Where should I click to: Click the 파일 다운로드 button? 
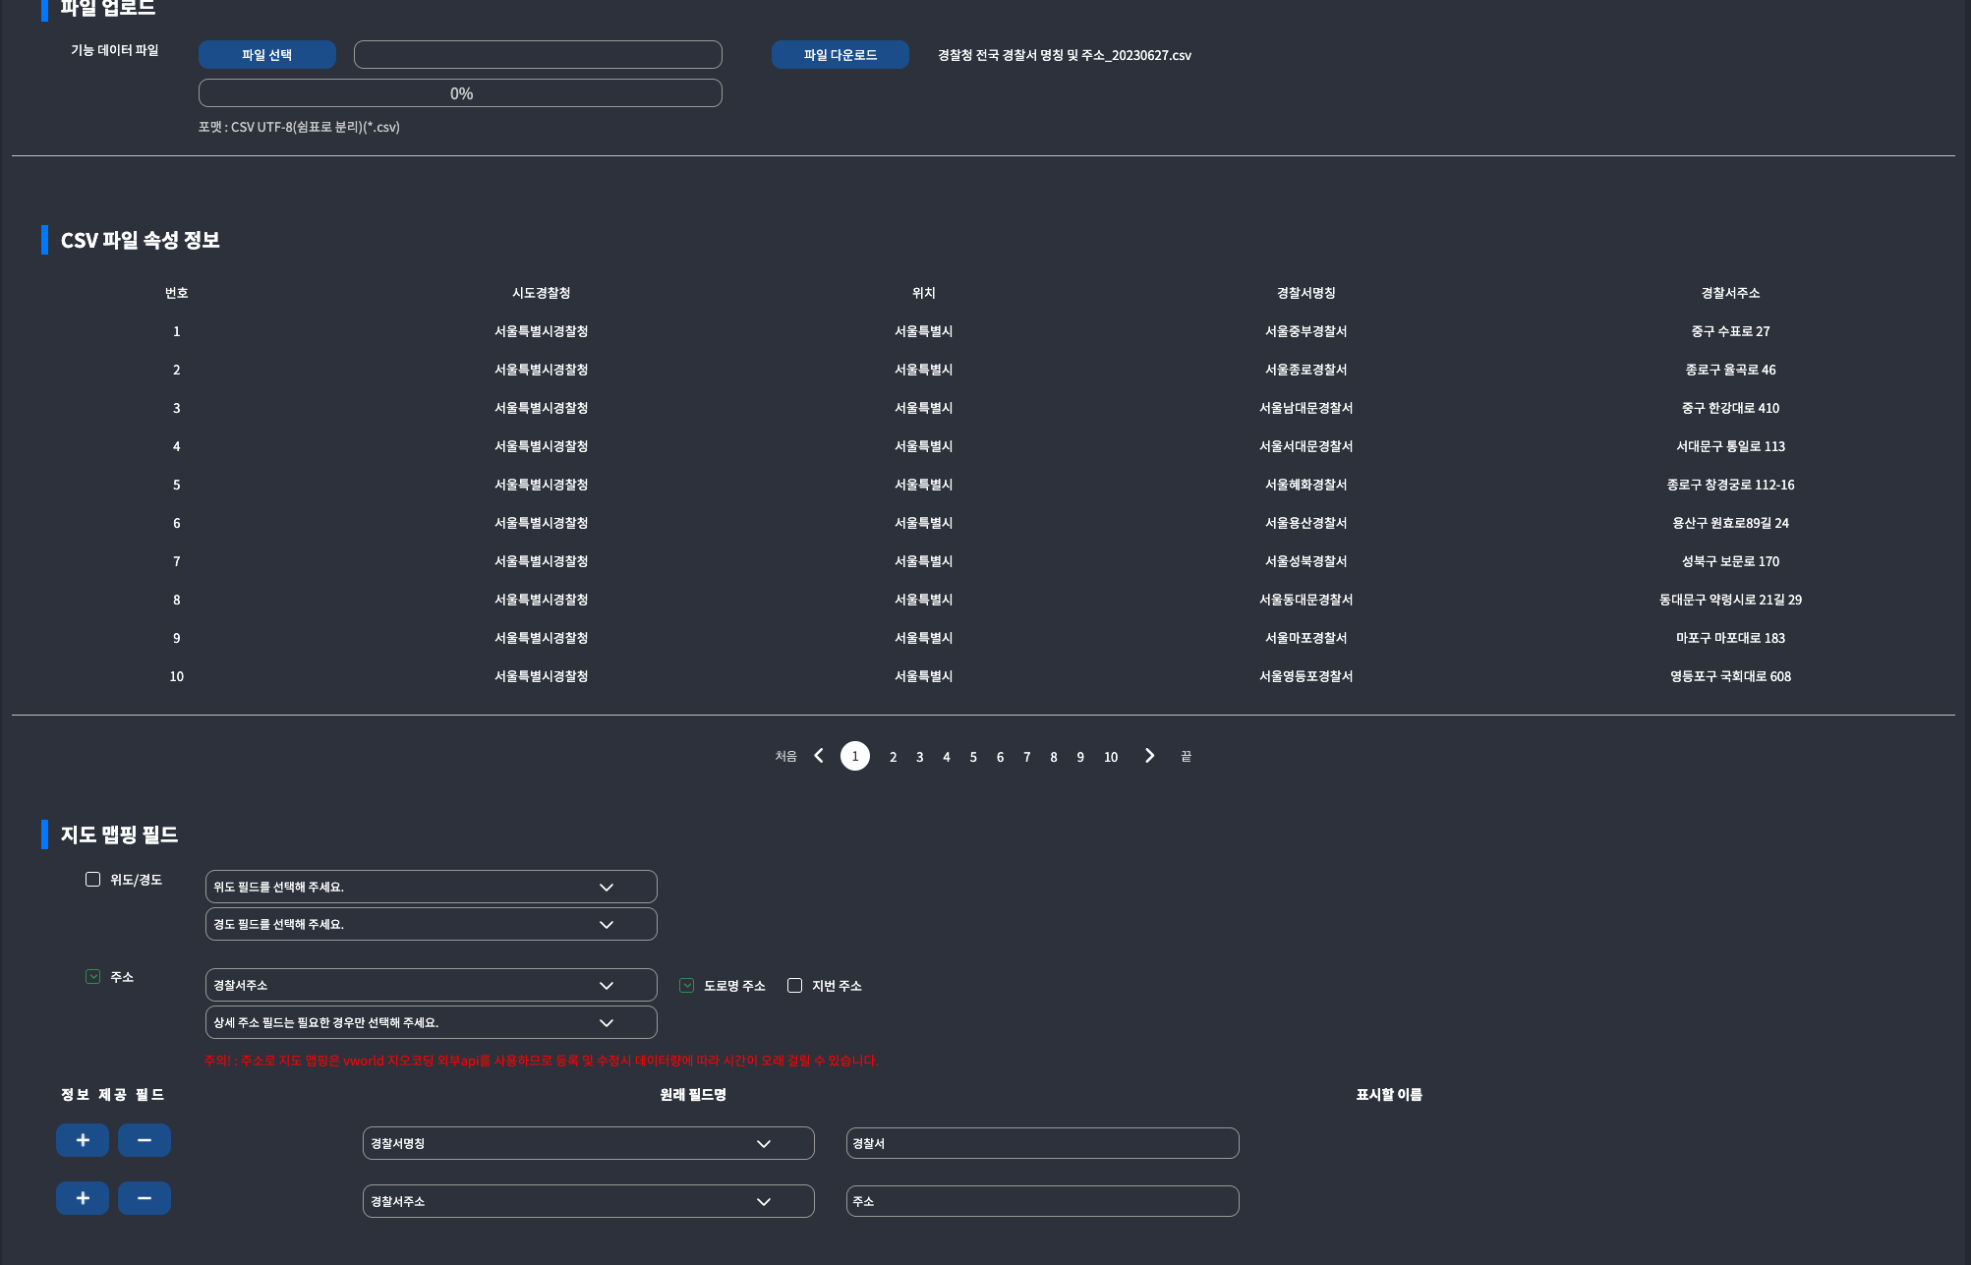pyautogui.click(x=841, y=55)
